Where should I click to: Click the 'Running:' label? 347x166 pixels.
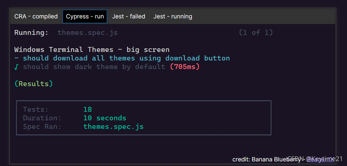point(31,33)
